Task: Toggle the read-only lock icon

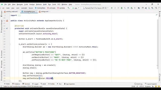Action: pyautogui.click(x=153, y=86)
